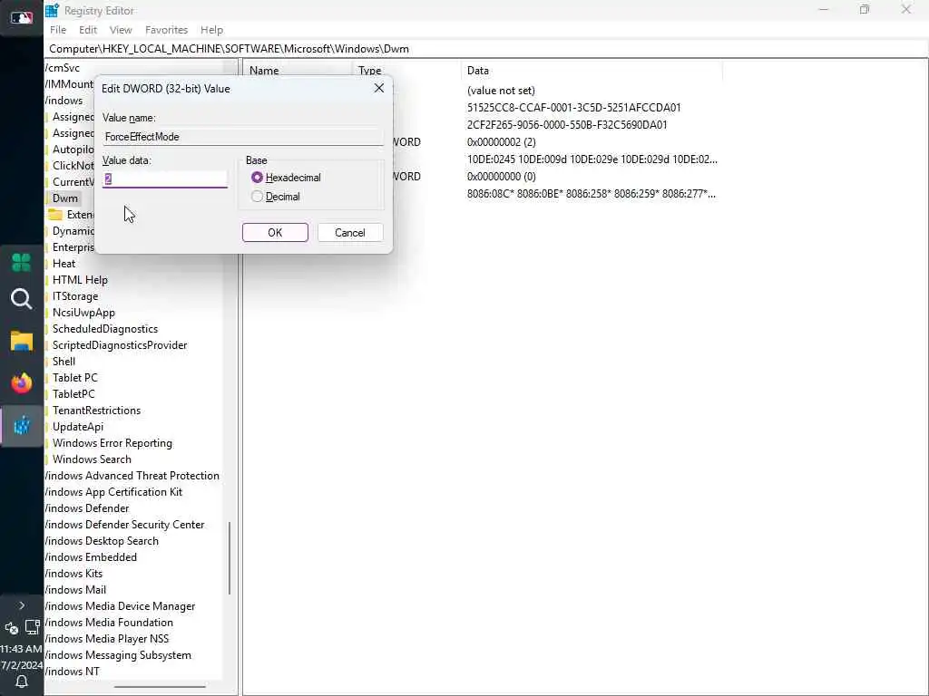The width and height of the screenshot is (929, 696).
Task: Click the registry address bar path
Action: pyautogui.click(x=229, y=49)
